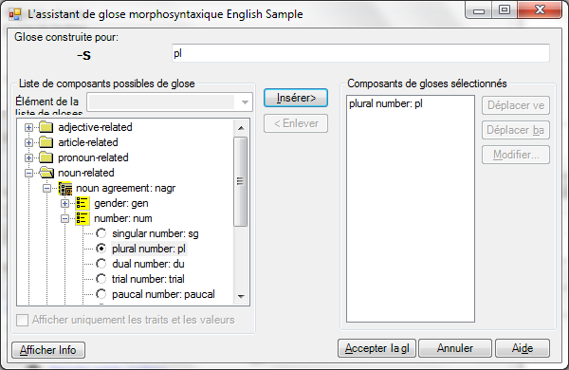Image resolution: width=569 pixels, height=370 pixels.
Task: Click the gloss text field containing pl
Action: 360,53
